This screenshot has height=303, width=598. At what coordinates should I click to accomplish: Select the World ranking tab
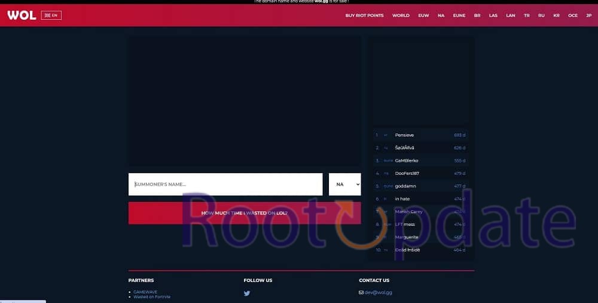(401, 16)
